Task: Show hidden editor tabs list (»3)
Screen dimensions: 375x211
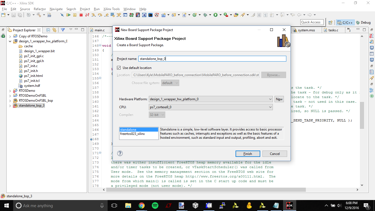Action: [x=349, y=30]
